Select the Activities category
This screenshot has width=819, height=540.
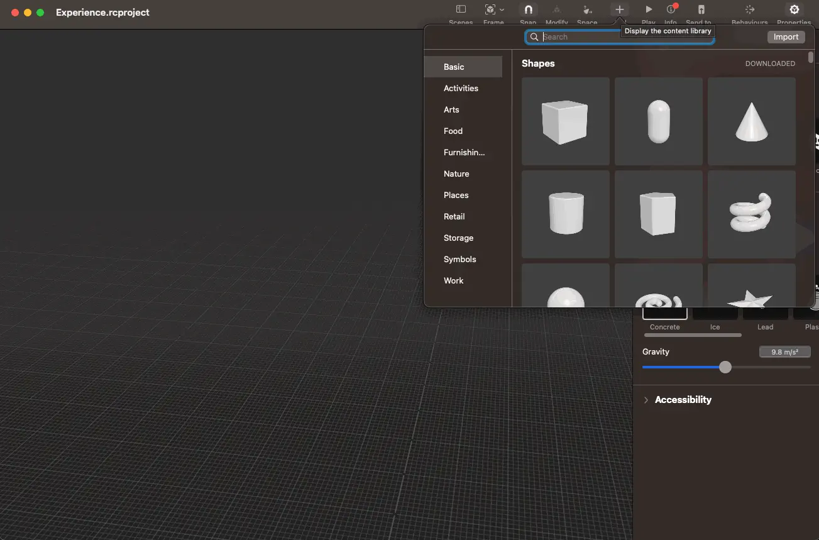coord(461,89)
